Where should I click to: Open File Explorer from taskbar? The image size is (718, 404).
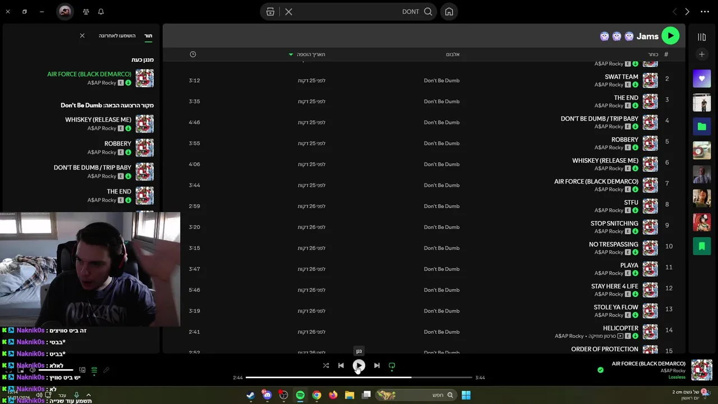click(349, 395)
